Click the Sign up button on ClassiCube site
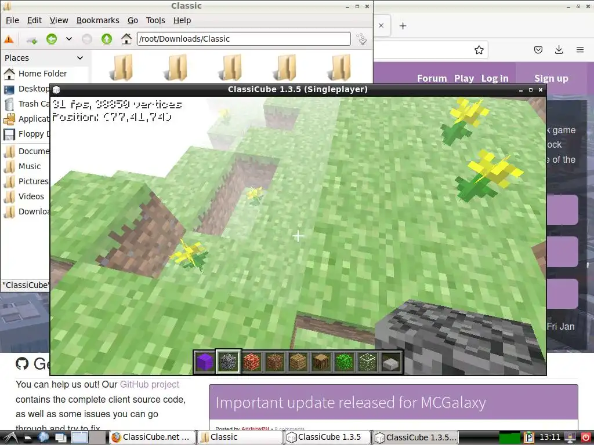The width and height of the screenshot is (594, 445). (x=551, y=78)
